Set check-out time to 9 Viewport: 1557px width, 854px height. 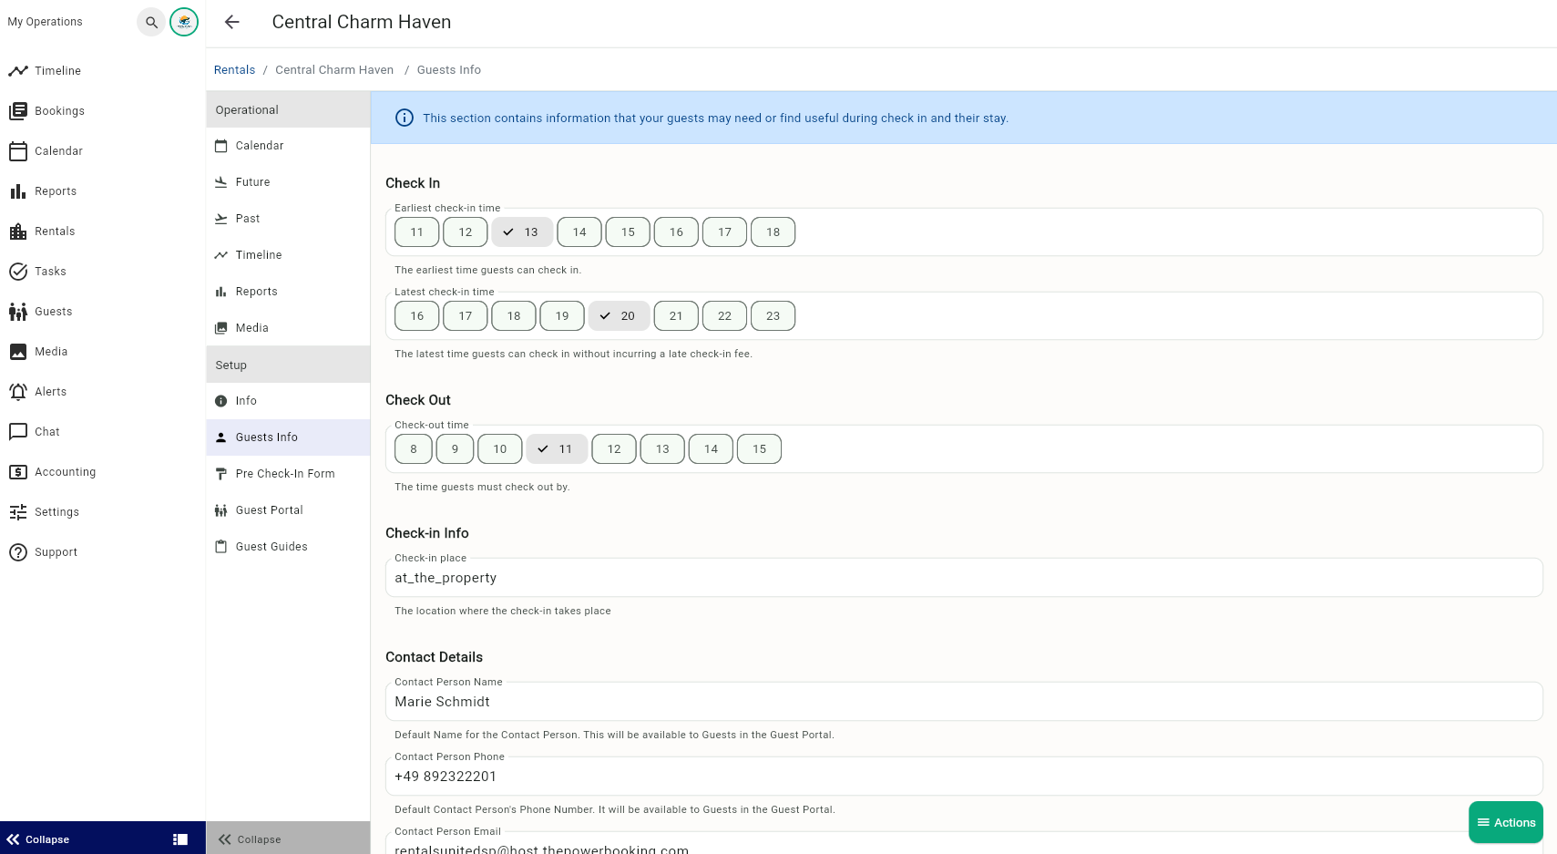456,449
